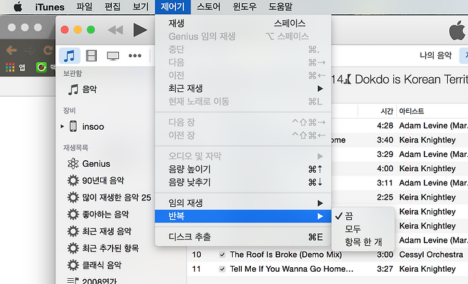Click Cessyl Orchestra artist cell
The image size is (468, 284).
432,255
